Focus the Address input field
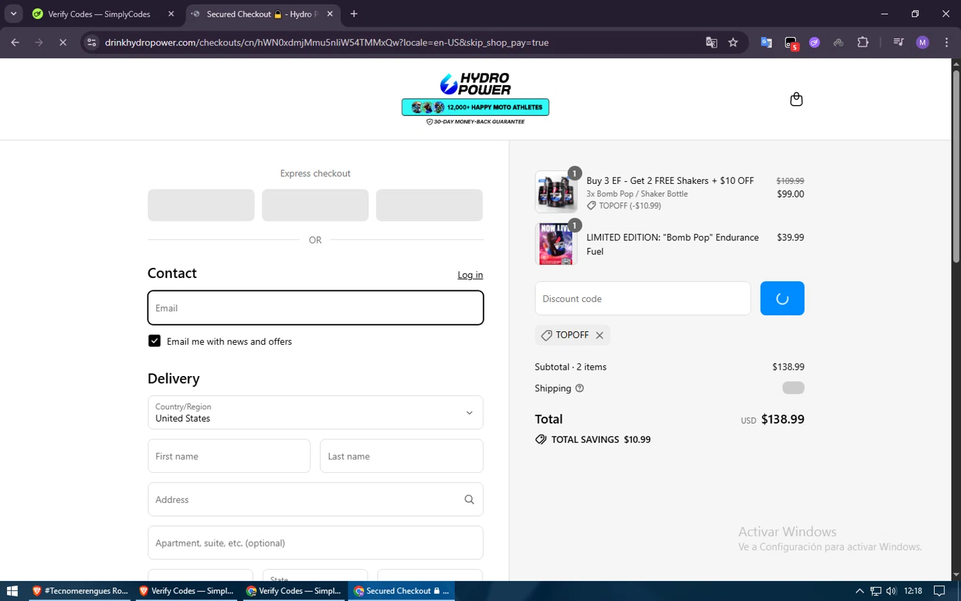 point(315,500)
